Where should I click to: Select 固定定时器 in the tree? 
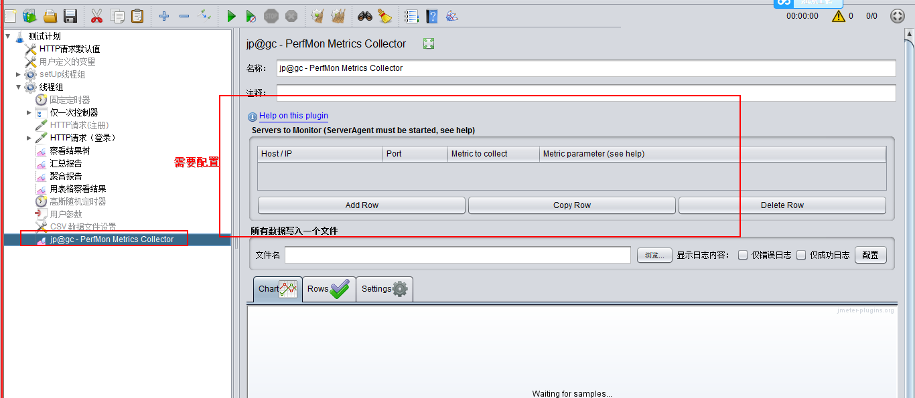pos(70,100)
